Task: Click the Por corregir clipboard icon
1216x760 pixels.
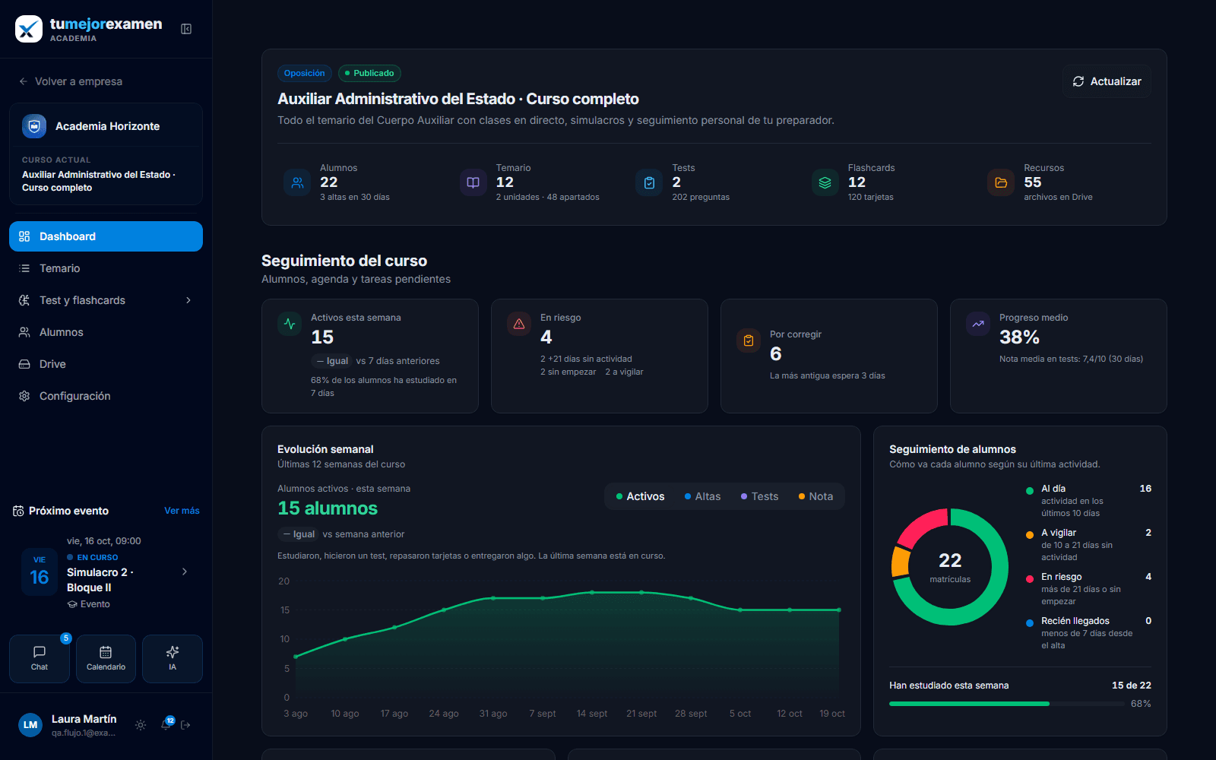Action: pyautogui.click(x=749, y=340)
